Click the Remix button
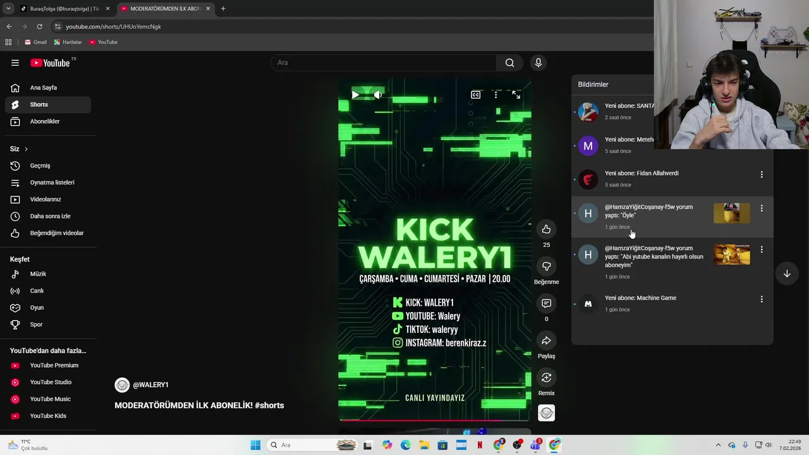The image size is (809, 455). click(546, 377)
